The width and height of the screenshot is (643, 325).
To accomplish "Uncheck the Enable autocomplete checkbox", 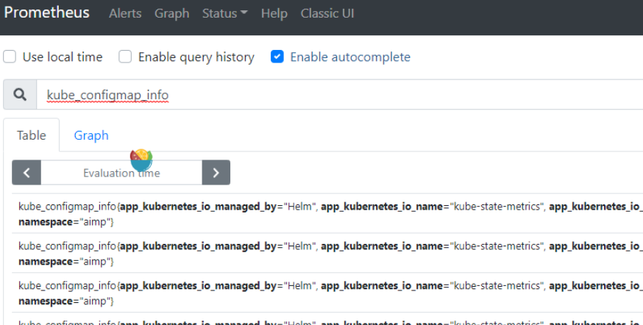I will click(277, 57).
